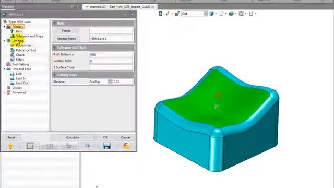
Task: Click the blue cube view icon
Action: click(x=211, y=14)
